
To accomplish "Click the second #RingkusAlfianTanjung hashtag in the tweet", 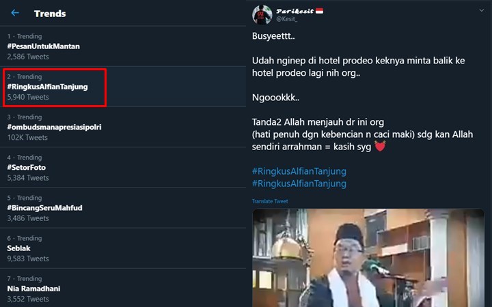I will click(299, 184).
